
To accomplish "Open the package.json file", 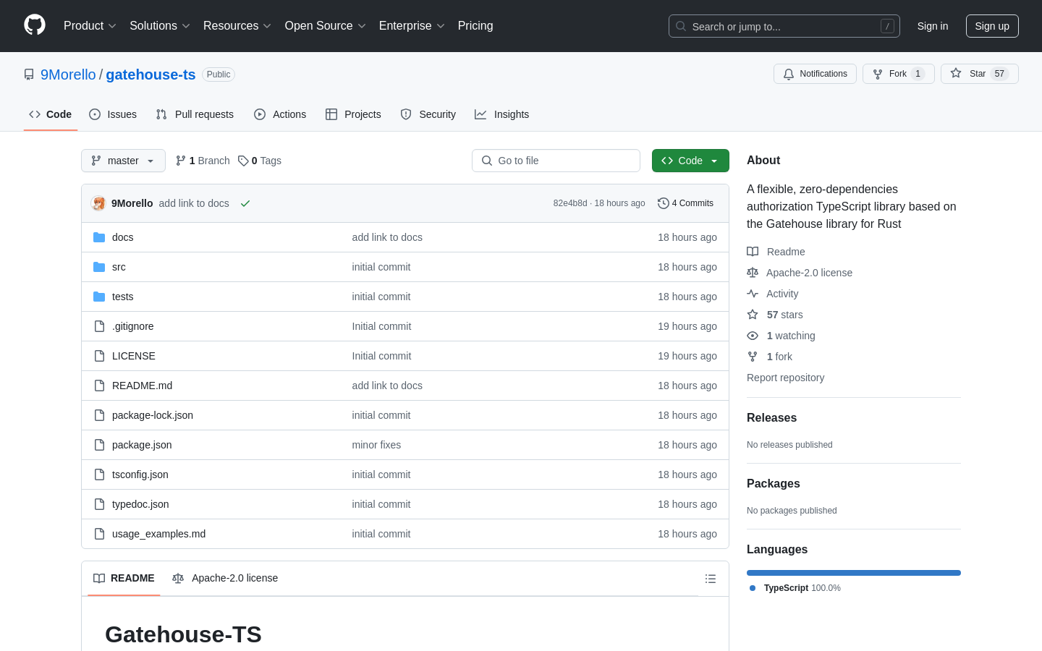I will tap(142, 445).
